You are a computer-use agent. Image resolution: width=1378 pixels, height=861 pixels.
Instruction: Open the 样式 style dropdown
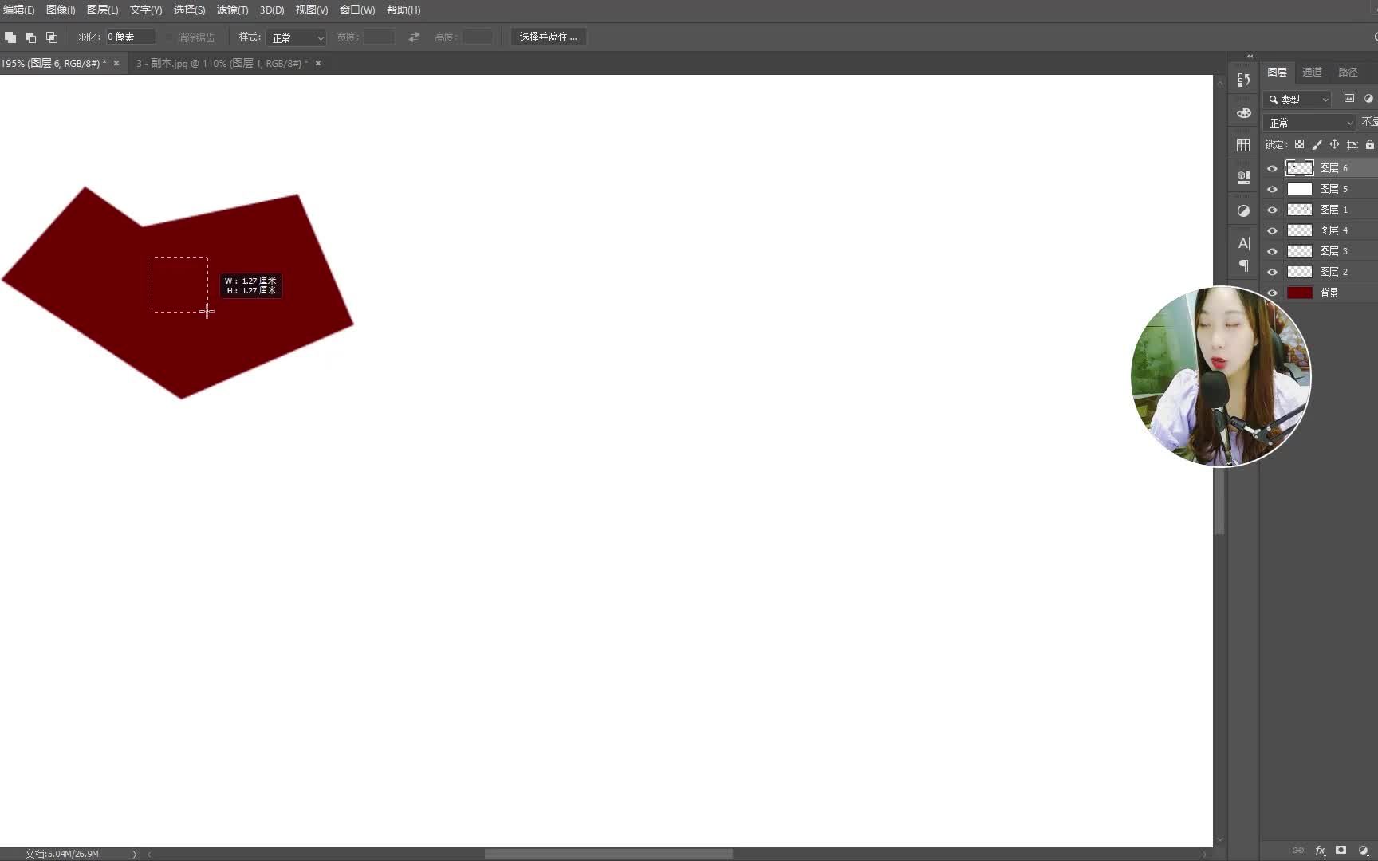[296, 37]
